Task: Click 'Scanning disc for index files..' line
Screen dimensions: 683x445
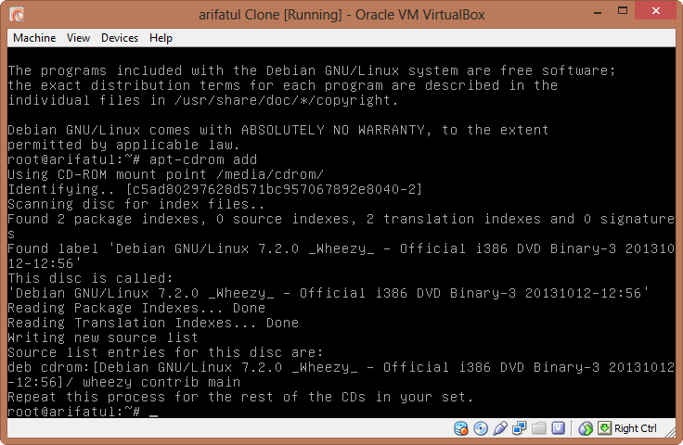Action: click(135, 204)
